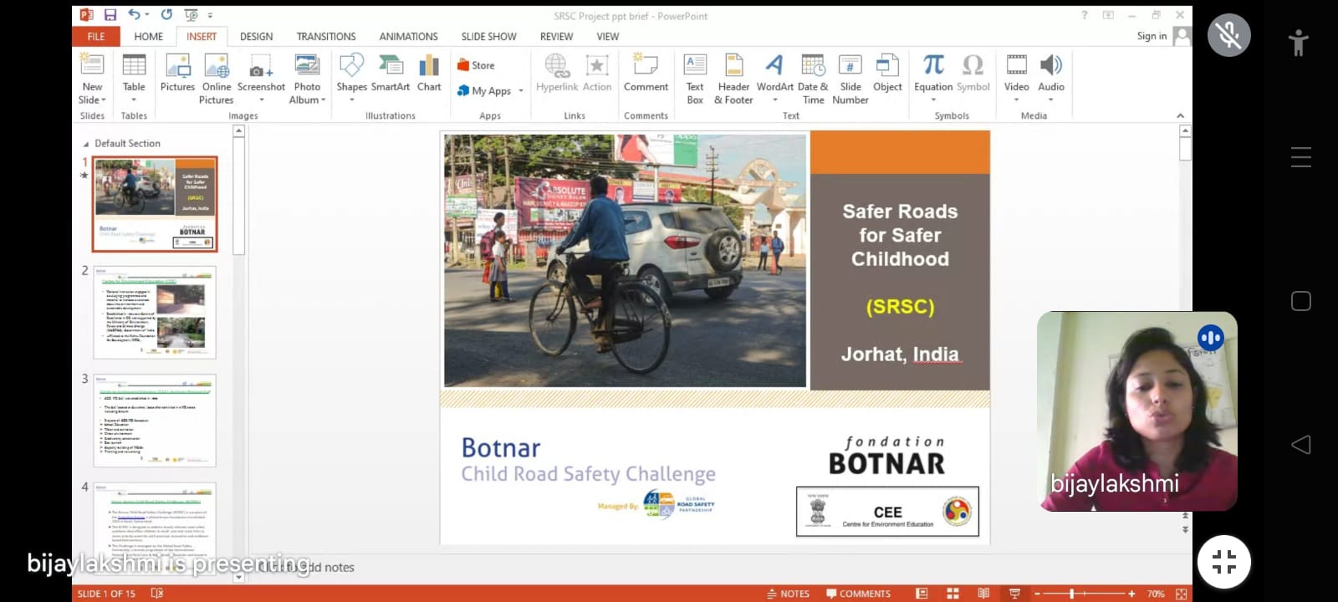Screen dimensions: 1338x602
Task: Add a WordArt text element
Action: tap(774, 74)
